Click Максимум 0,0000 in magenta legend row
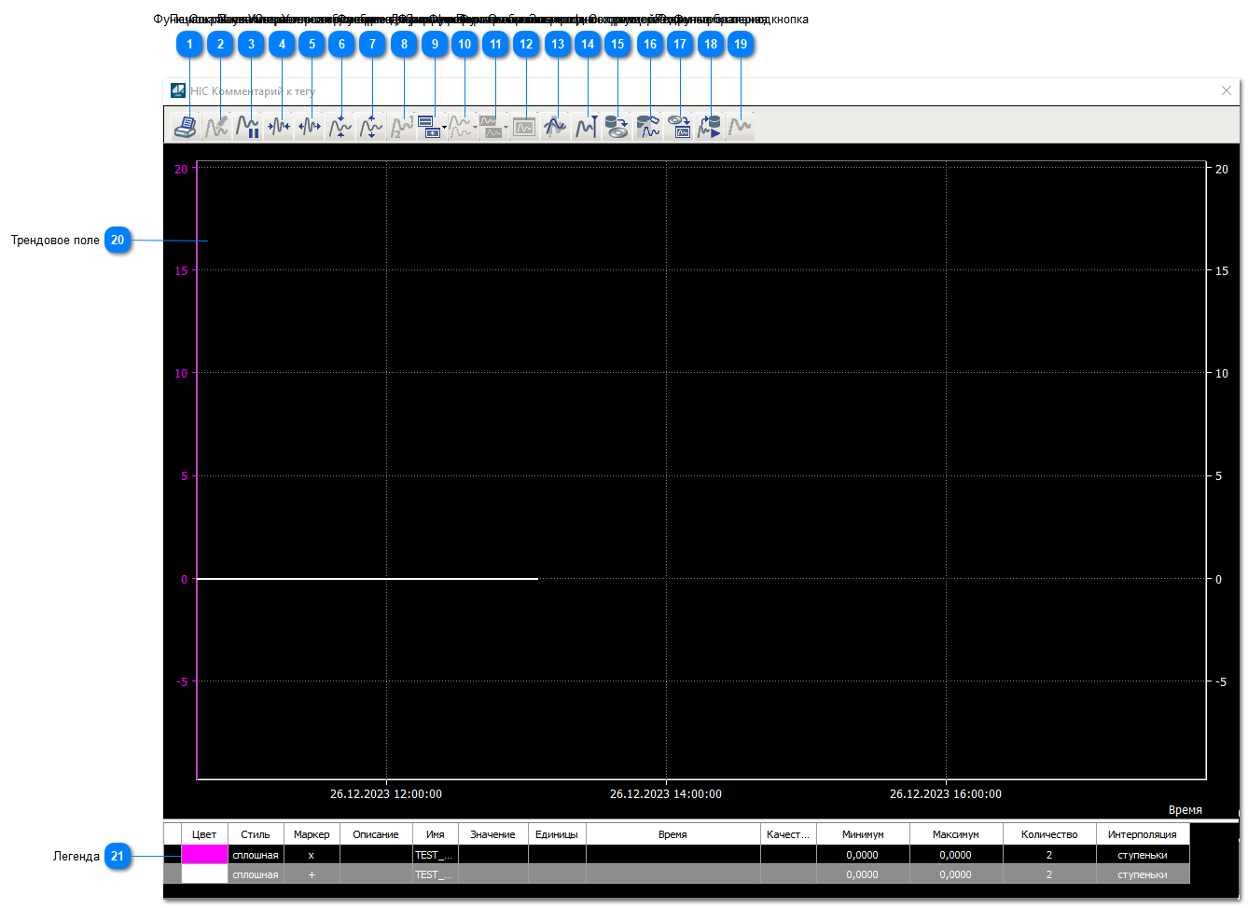1248x908 pixels. [x=956, y=855]
